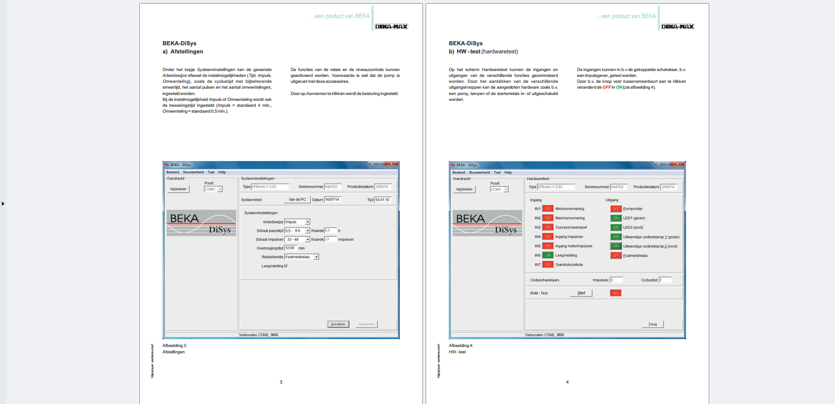The height and width of the screenshot is (404, 835).
Task: Toggle IN3 Tussensmeerbeurt OFF button
Action: [548, 228]
